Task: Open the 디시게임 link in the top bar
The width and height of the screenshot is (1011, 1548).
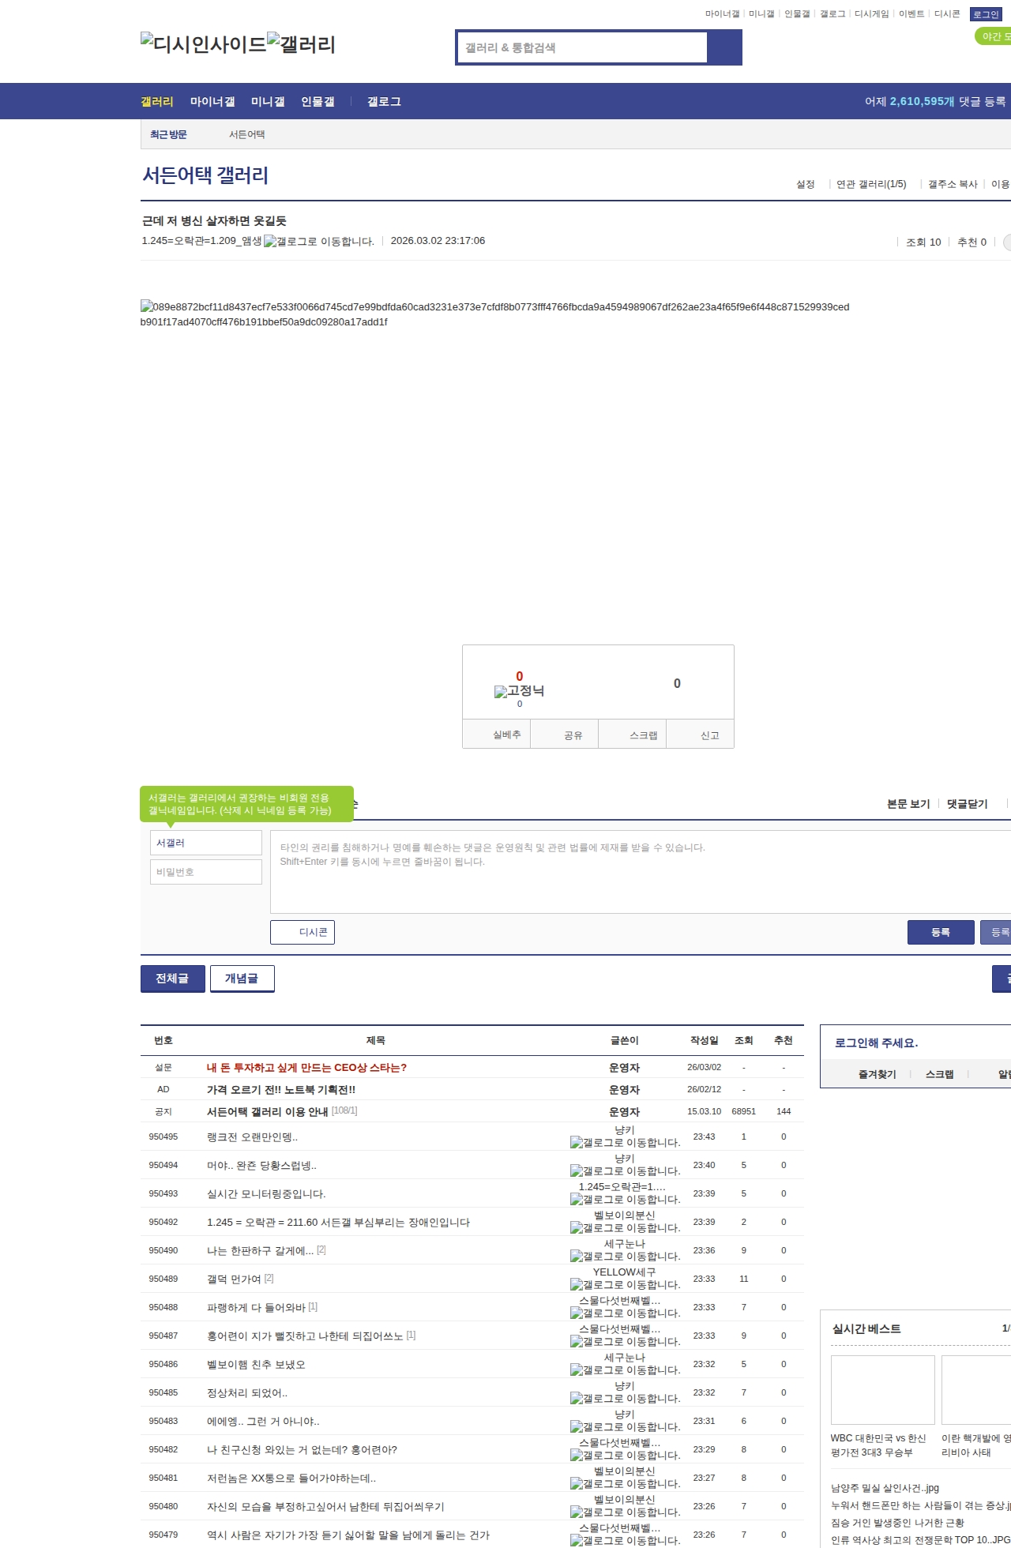Action: click(872, 14)
